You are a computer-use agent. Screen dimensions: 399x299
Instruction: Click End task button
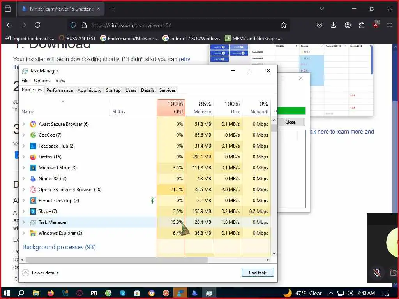point(258,273)
